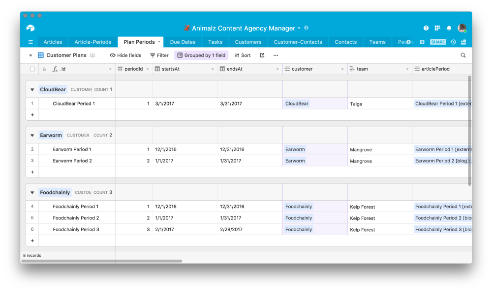Screen dimensions: 492x292
Task: Click the CloudBear linked customer chip
Action: (297, 104)
